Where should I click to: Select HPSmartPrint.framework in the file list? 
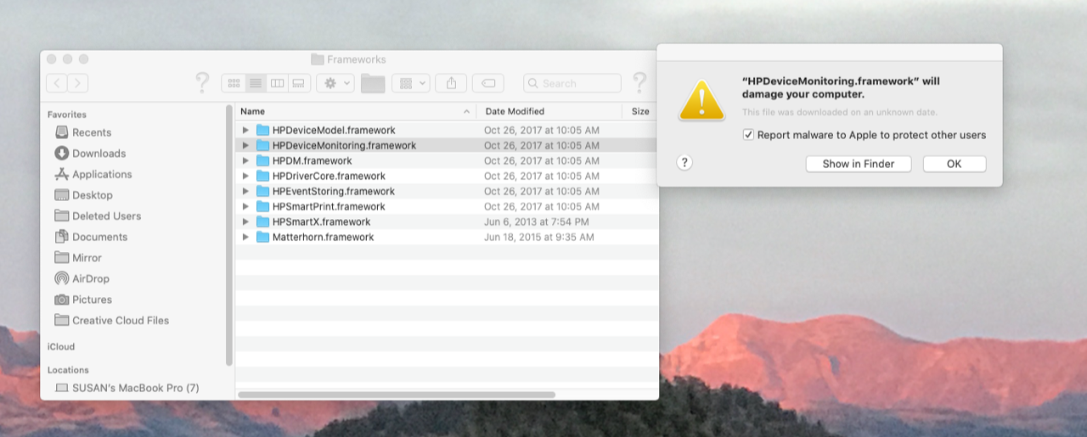coord(328,207)
